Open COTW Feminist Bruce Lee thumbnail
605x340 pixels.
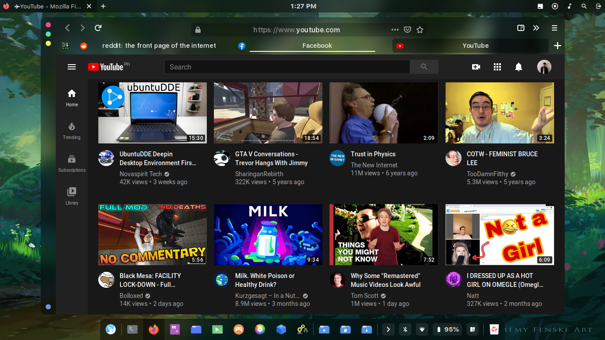click(500, 113)
